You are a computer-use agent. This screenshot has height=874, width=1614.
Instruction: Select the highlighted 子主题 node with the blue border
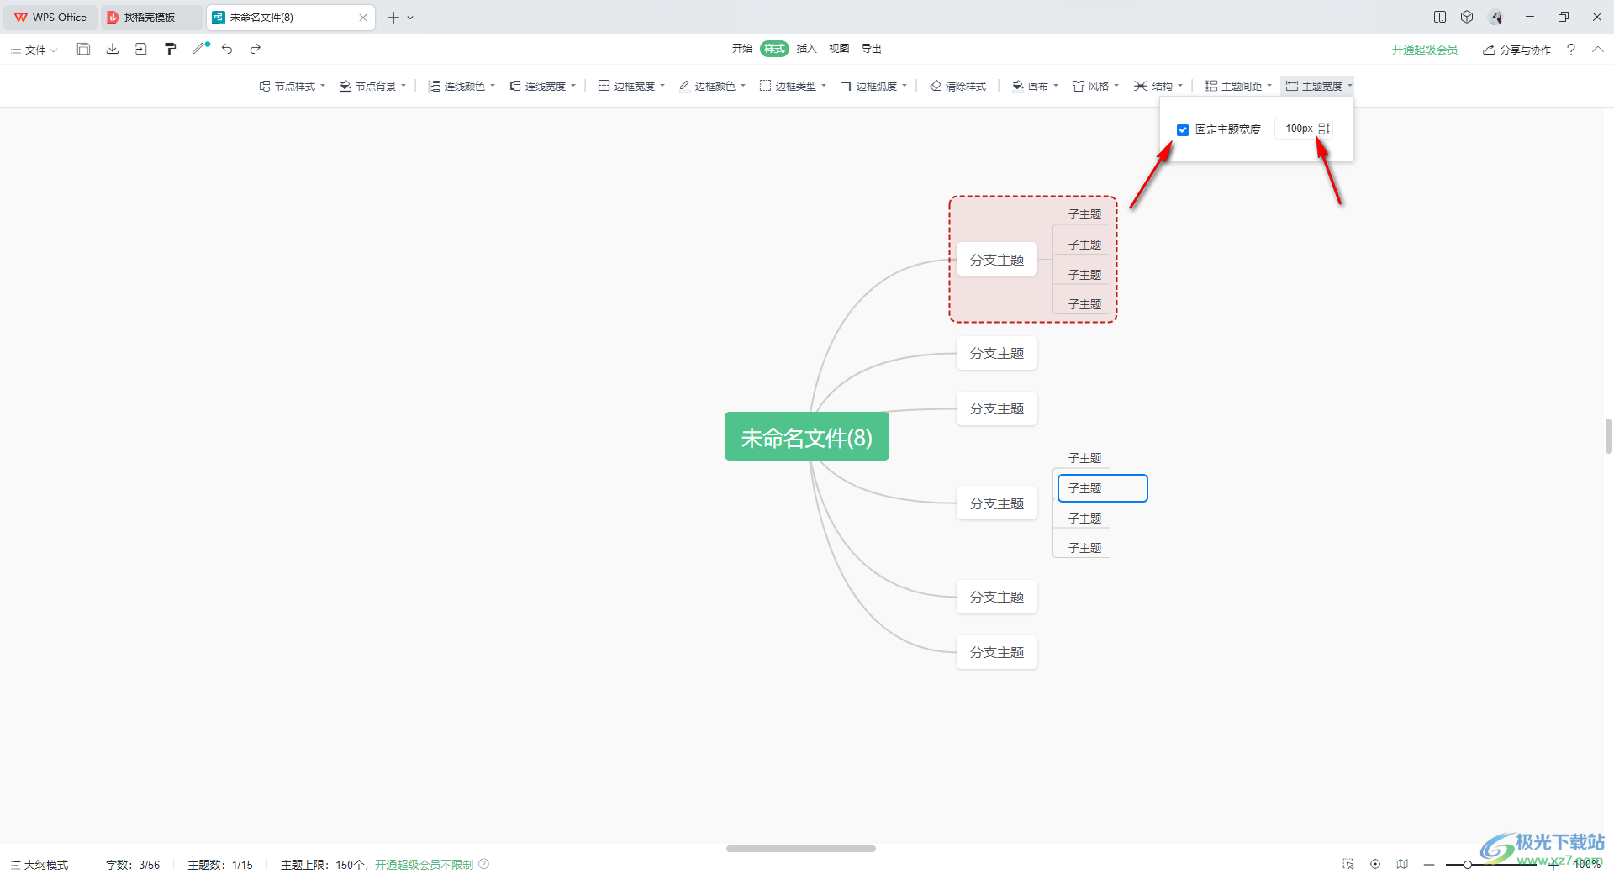click(1102, 488)
